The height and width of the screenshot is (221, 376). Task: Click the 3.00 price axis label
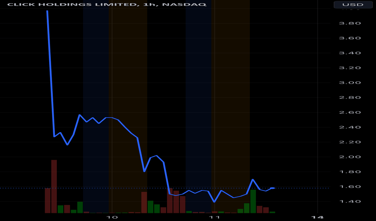[350, 82]
